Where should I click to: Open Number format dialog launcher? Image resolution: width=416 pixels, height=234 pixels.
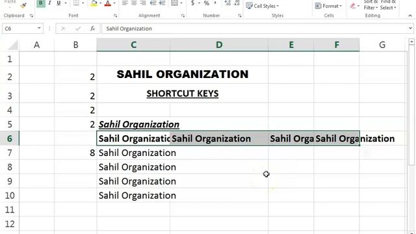click(x=240, y=16)
